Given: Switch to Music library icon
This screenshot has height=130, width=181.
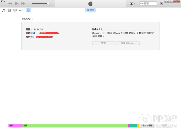Looking at the screenshot, I should click(x=4, y=10).
